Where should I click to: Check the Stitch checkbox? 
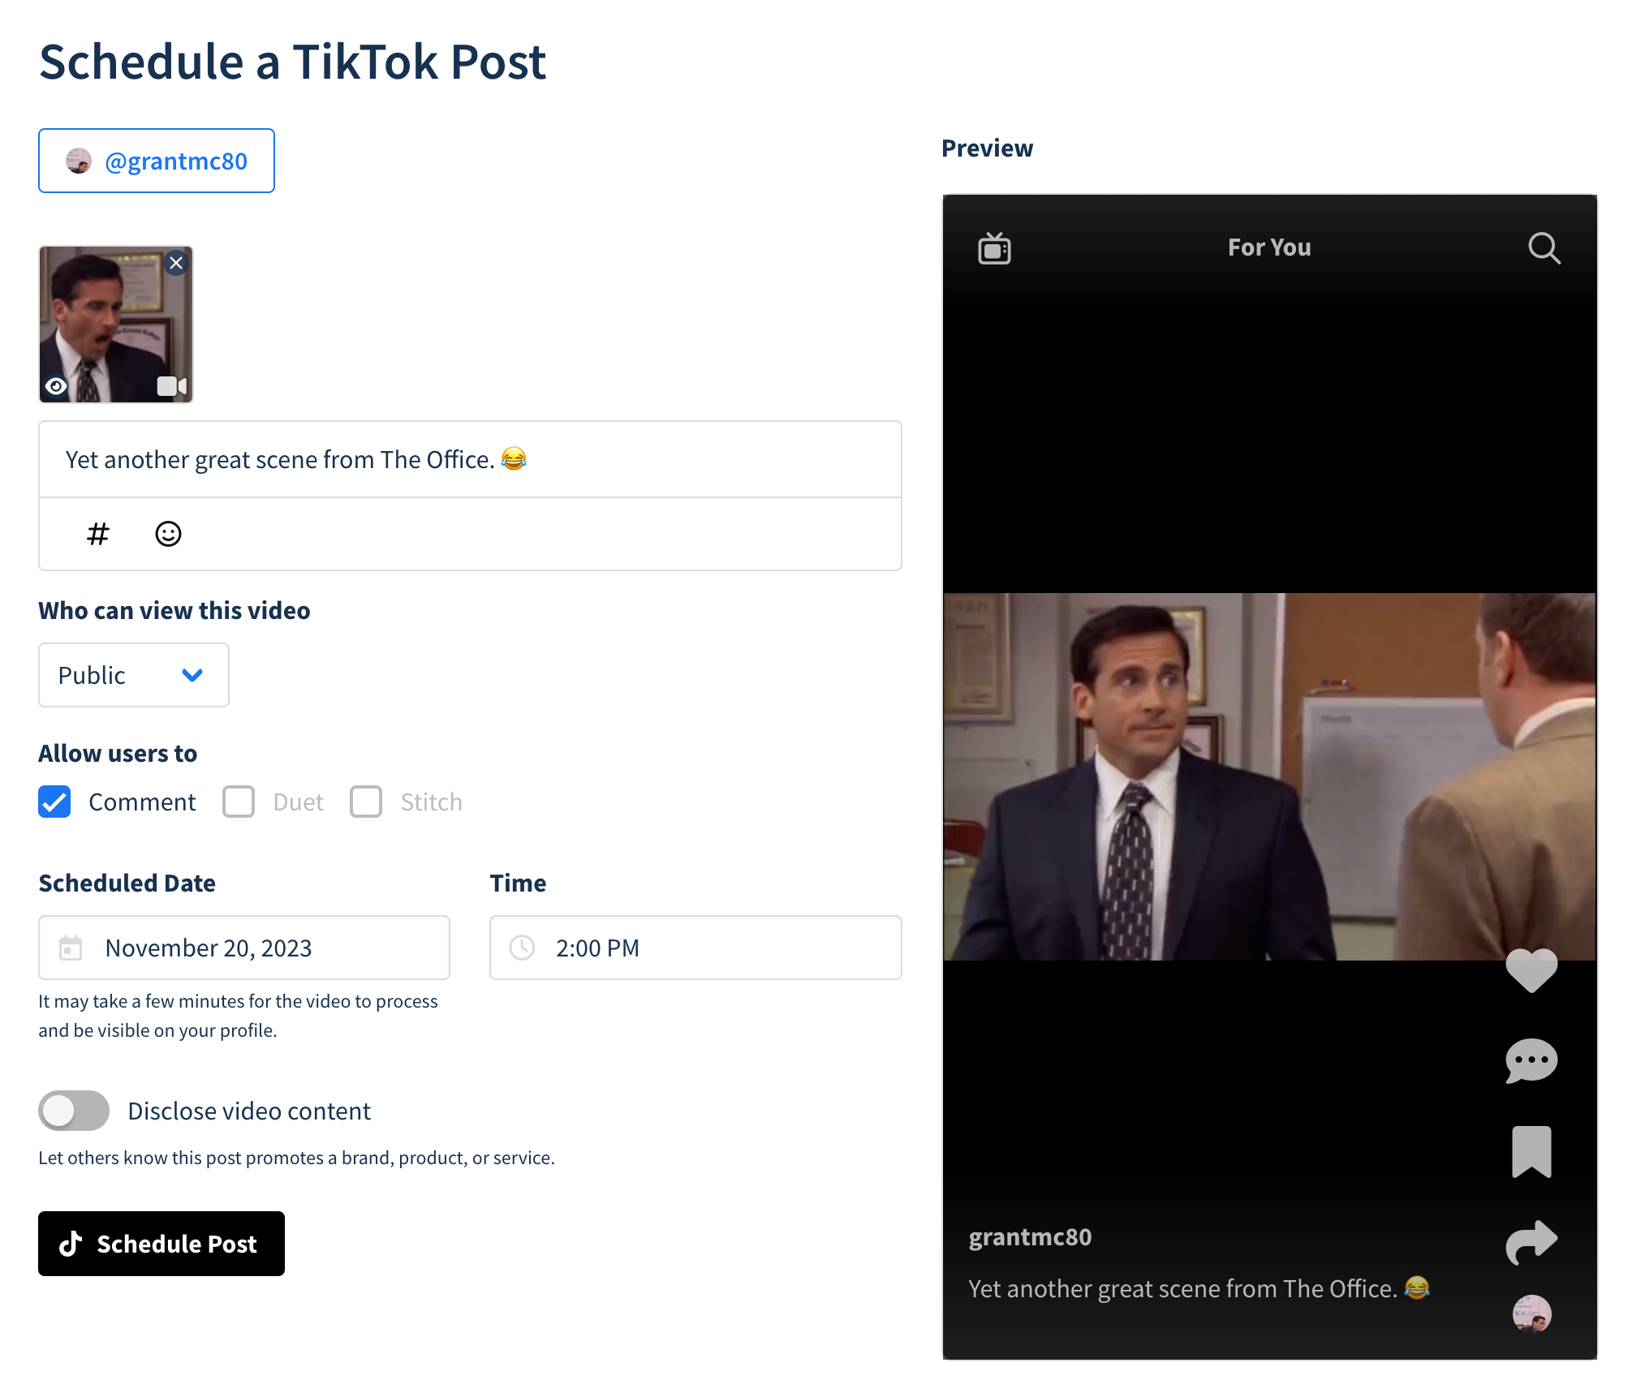tap(366, 802)
